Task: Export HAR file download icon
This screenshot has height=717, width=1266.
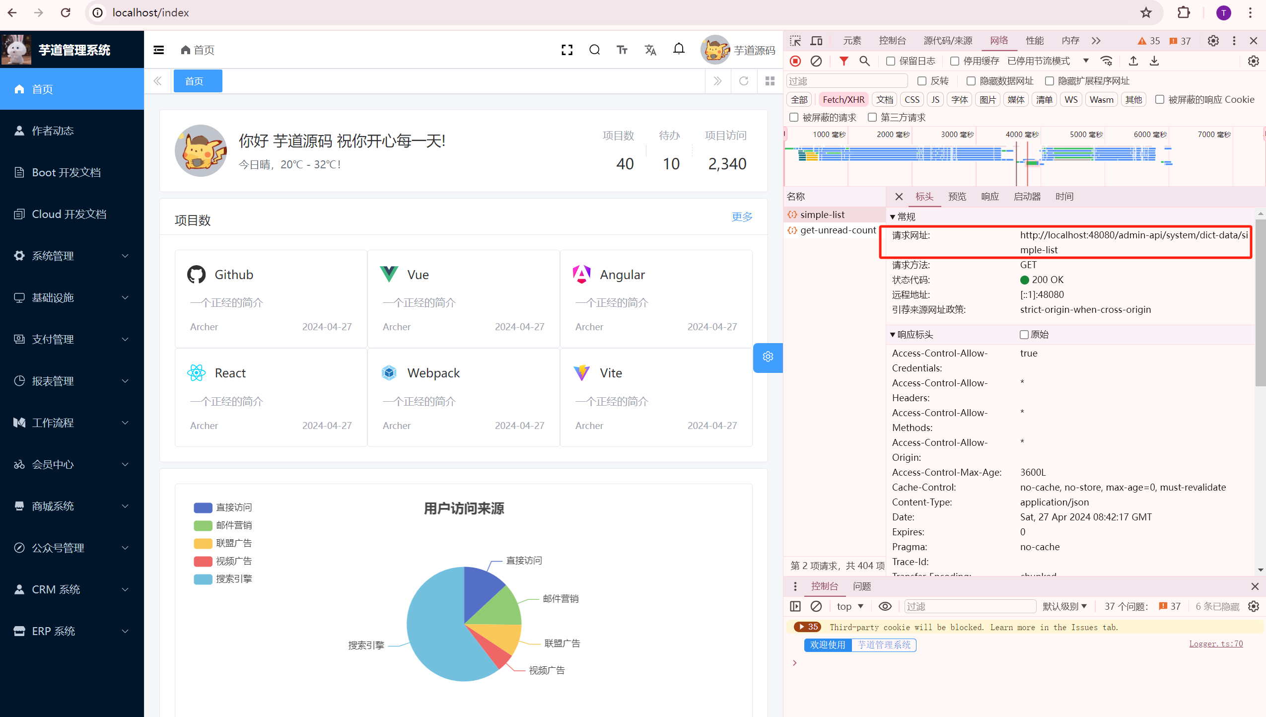Action: coord(1154,61)
